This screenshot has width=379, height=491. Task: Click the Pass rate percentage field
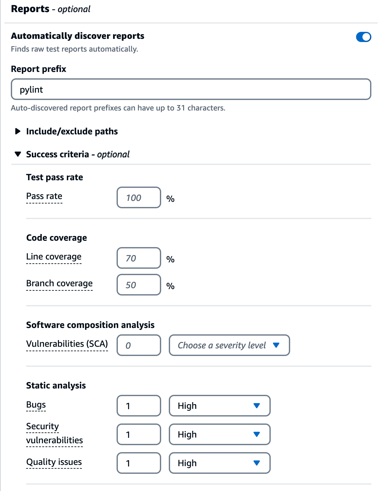[x=138, y=198]
